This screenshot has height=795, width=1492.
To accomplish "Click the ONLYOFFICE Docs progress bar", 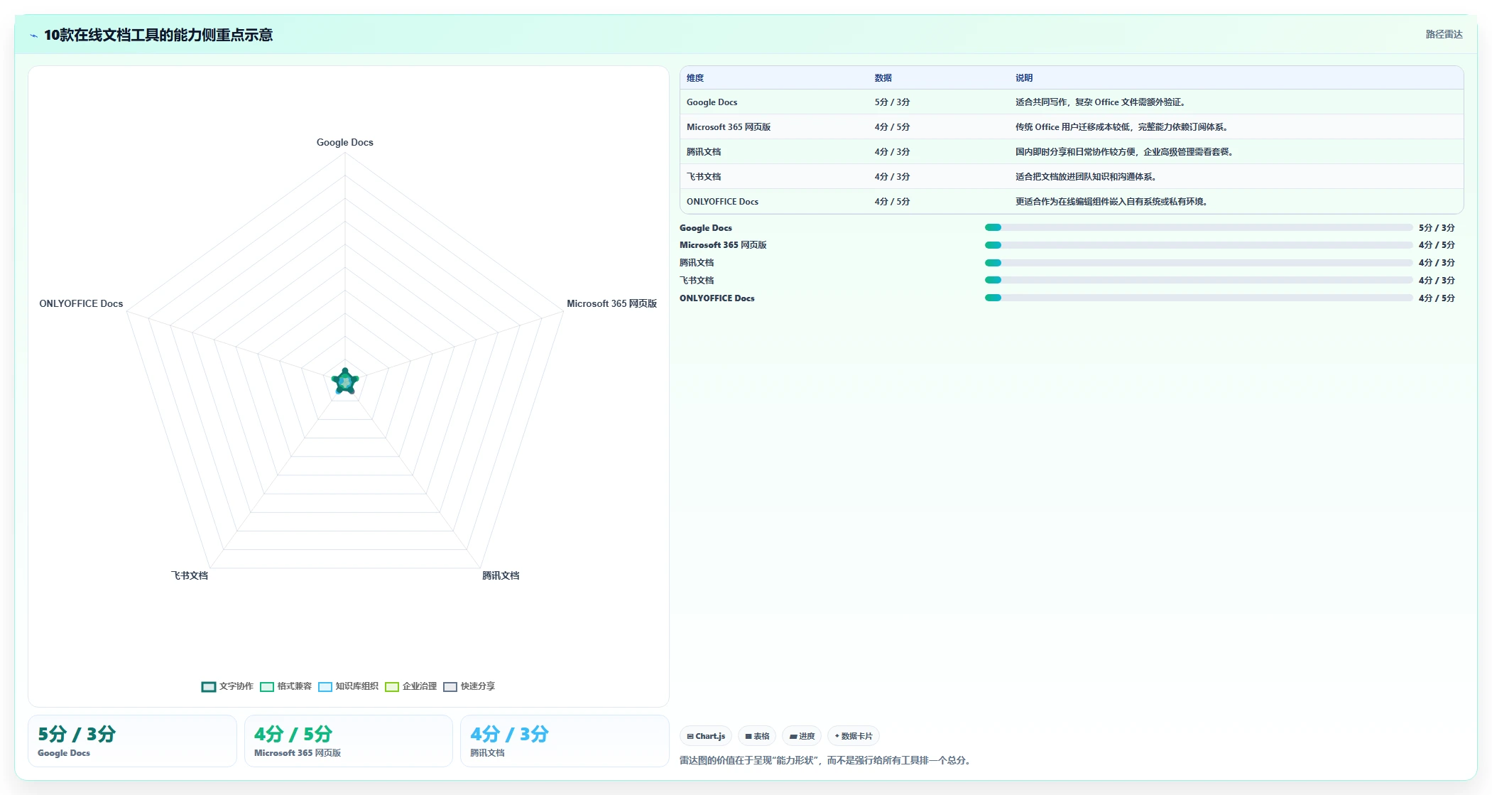I will click(x=1198, y=298).
